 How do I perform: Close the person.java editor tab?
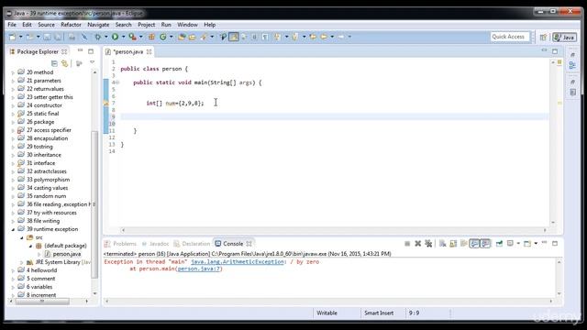click(149, 51)
